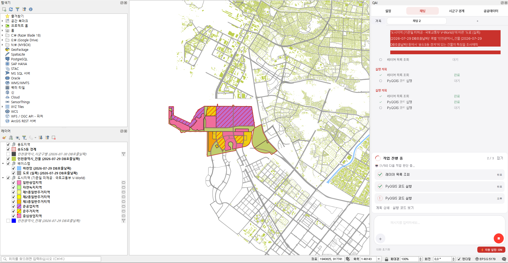Open GeoPackage in the Browser tree
Viewport: 508px width, 263px height.
[20, 50]
